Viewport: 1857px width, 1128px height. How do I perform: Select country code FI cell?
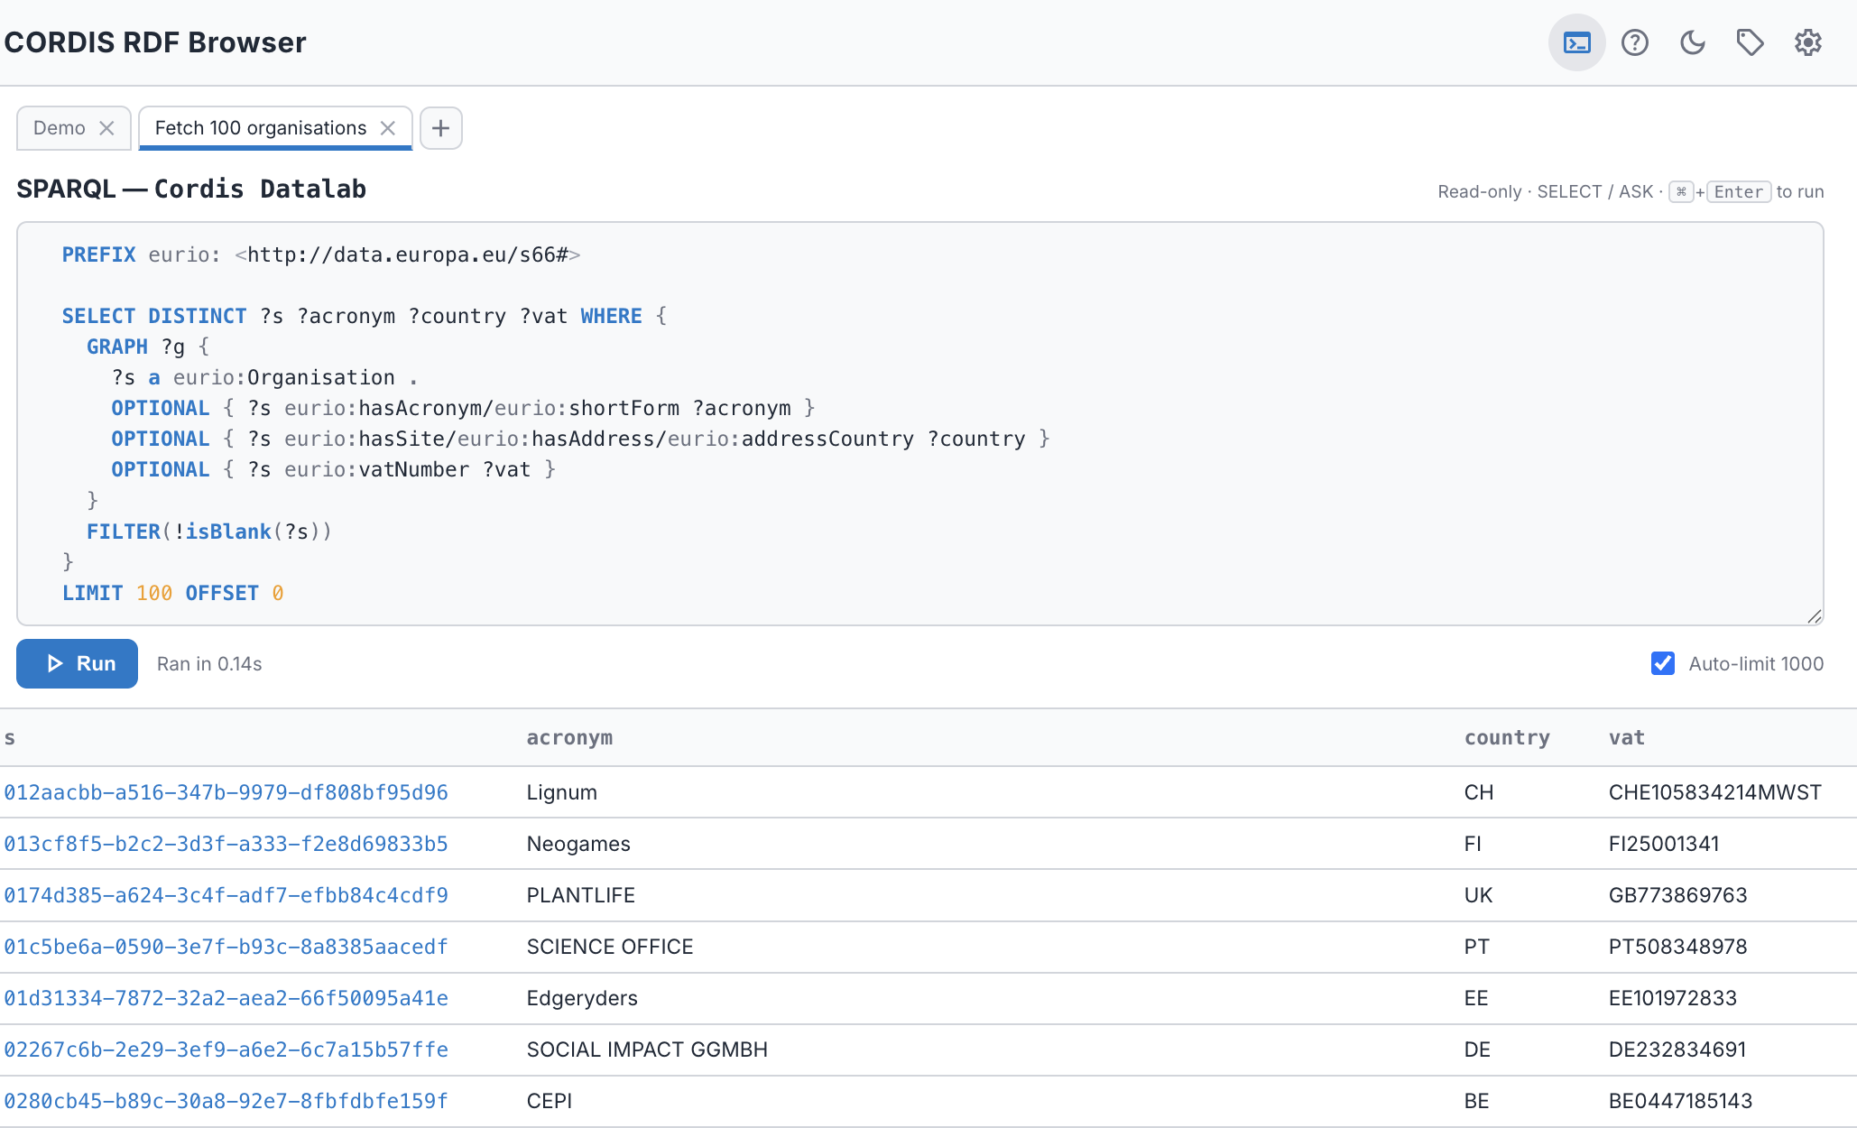coord(1473,844)
